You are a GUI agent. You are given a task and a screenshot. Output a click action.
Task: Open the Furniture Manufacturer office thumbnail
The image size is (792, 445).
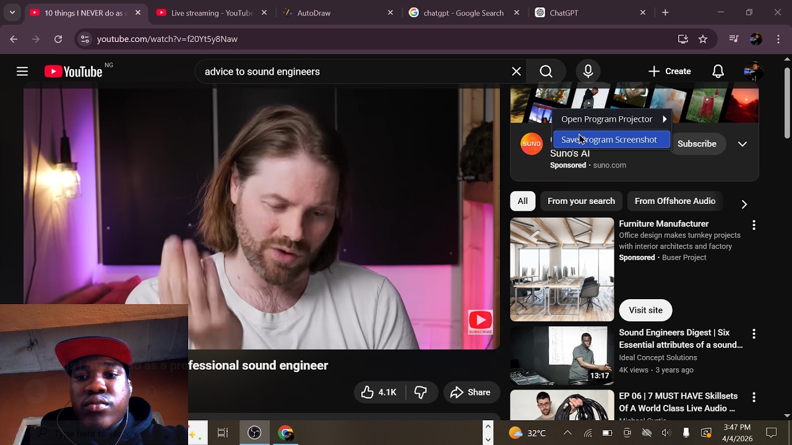[x=562, y=269]
